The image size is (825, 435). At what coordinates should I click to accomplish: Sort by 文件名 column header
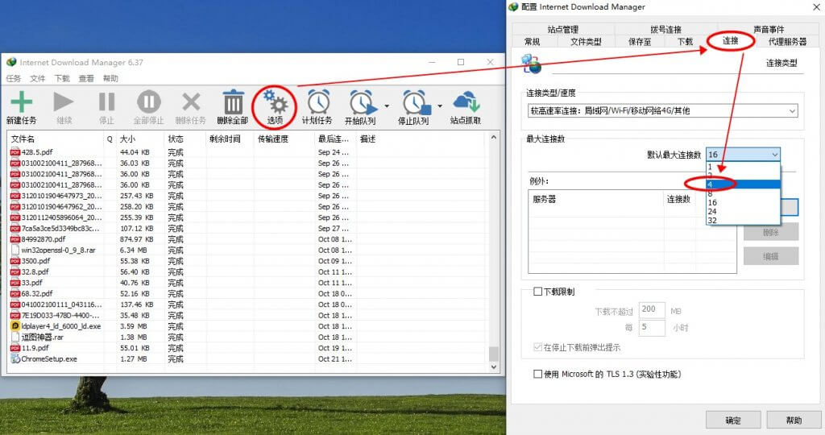point(56,139)
